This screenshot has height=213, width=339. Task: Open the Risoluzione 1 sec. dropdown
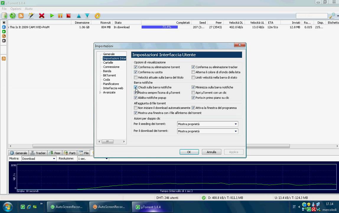pyautogui.click(x=93, y=159)
